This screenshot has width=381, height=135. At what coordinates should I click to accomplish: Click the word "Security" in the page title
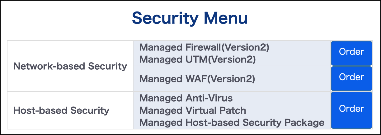(x=165, y=18)
